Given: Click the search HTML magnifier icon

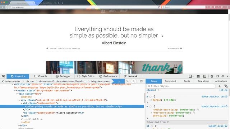Looking at the screenshot, I should pos(134,81).
